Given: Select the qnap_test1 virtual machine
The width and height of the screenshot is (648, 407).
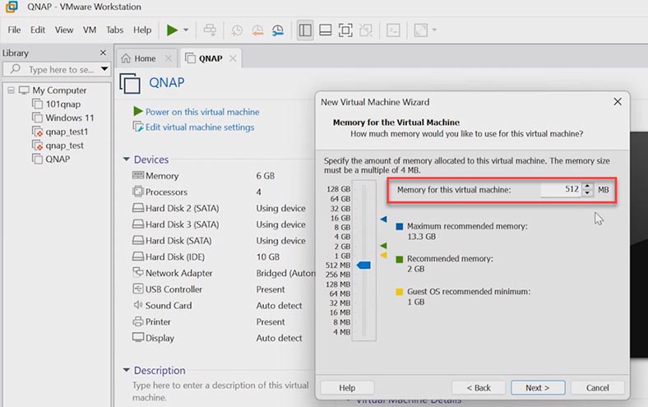Looking at the screenshot, I should tap(67, 132).
